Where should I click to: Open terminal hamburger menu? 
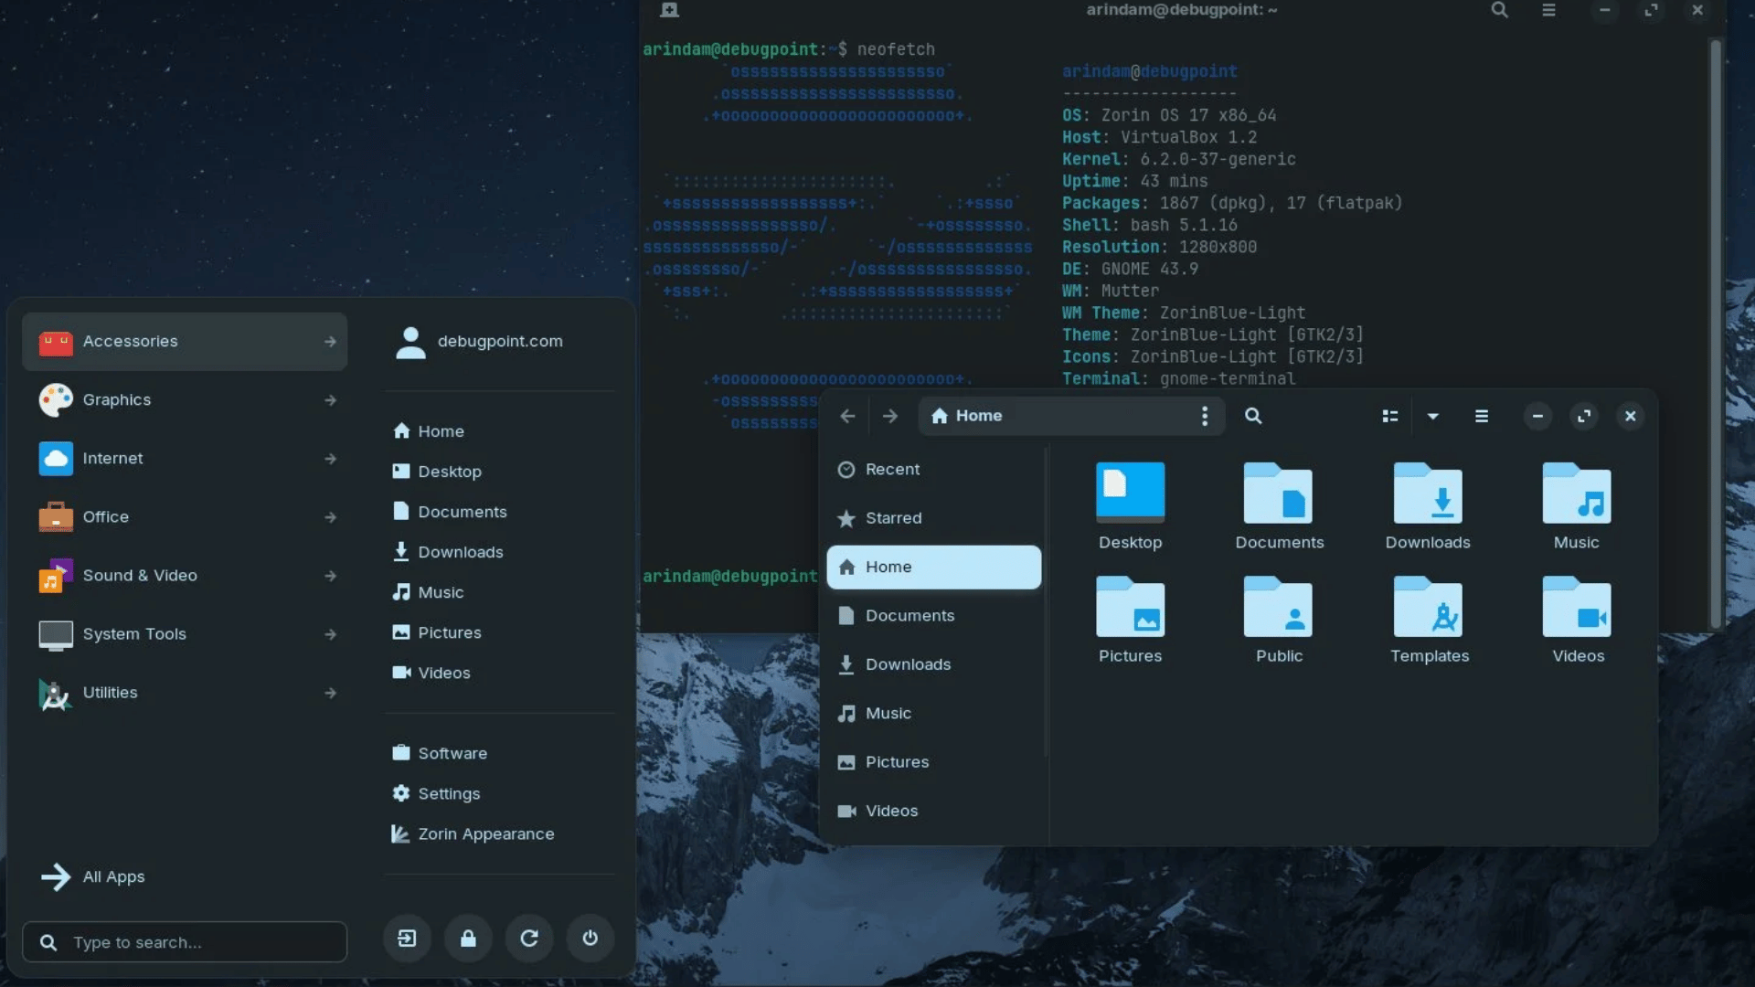[x=1548, y=10]
